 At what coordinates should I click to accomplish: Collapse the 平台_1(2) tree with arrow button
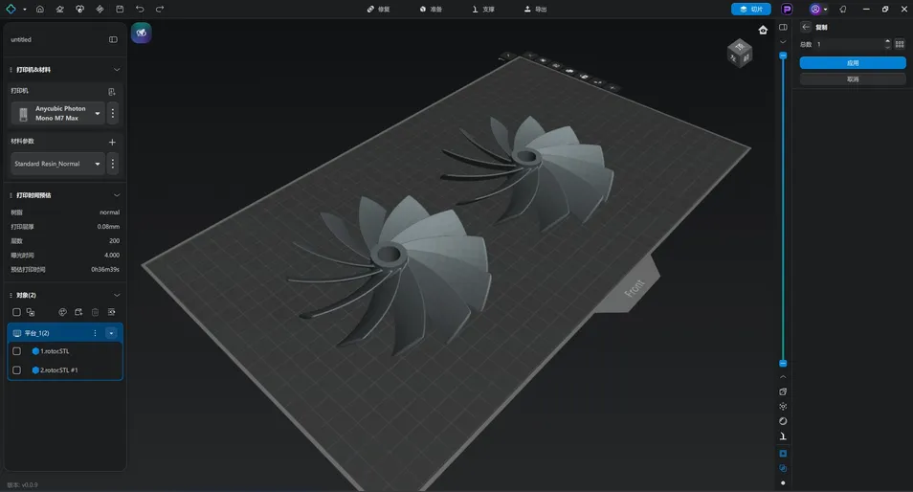pos(111,333)
